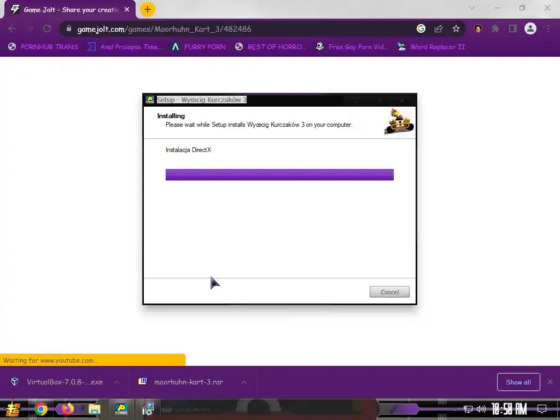Open the Chrome profile menu
560x420 pixels.
(x=530, y=28)
